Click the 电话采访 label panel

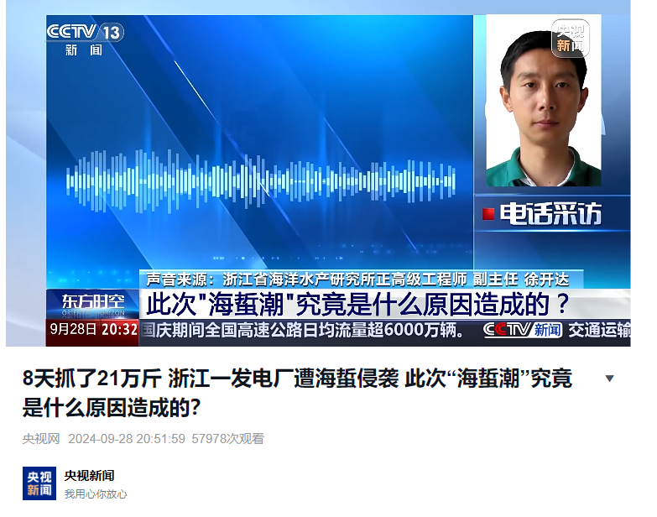pos(552,213)
